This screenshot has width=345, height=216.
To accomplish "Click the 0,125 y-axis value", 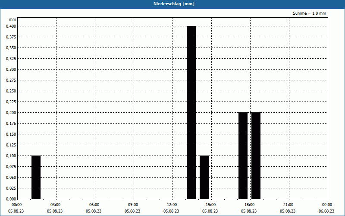I will 11,145.
